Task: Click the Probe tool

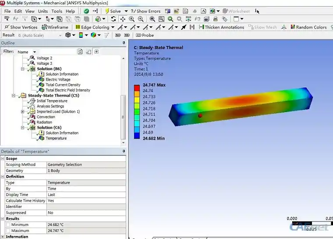Action: coord(145,35)
